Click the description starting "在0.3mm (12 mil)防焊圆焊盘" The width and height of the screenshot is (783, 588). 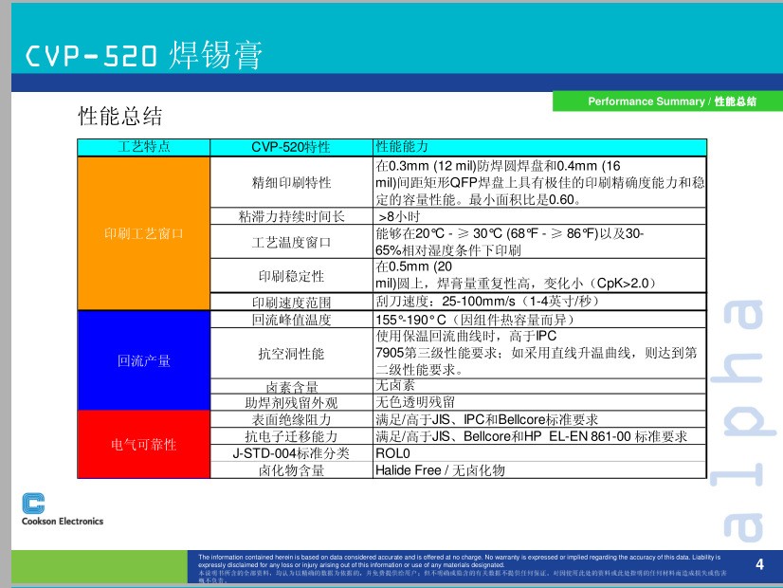coord(539,182)
